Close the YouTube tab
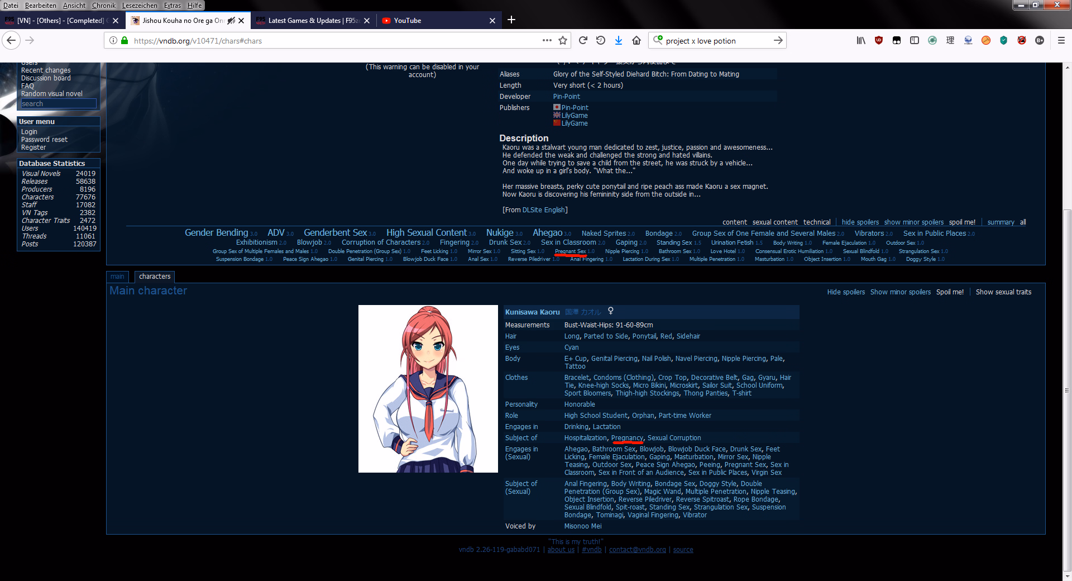The image size is (1072, 581). 492,21
